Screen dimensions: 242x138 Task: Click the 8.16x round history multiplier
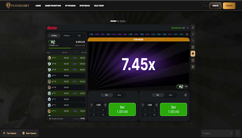114,34
